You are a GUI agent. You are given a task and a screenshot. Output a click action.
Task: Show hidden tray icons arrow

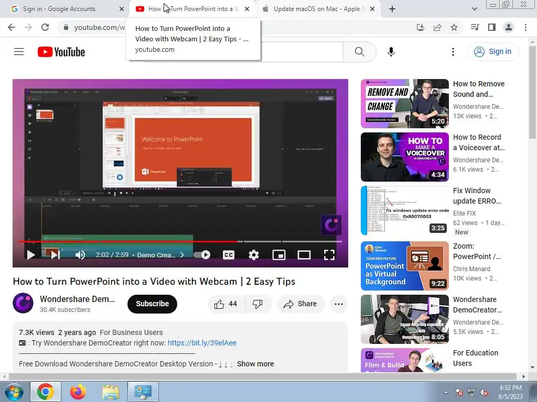click(446, 392)
